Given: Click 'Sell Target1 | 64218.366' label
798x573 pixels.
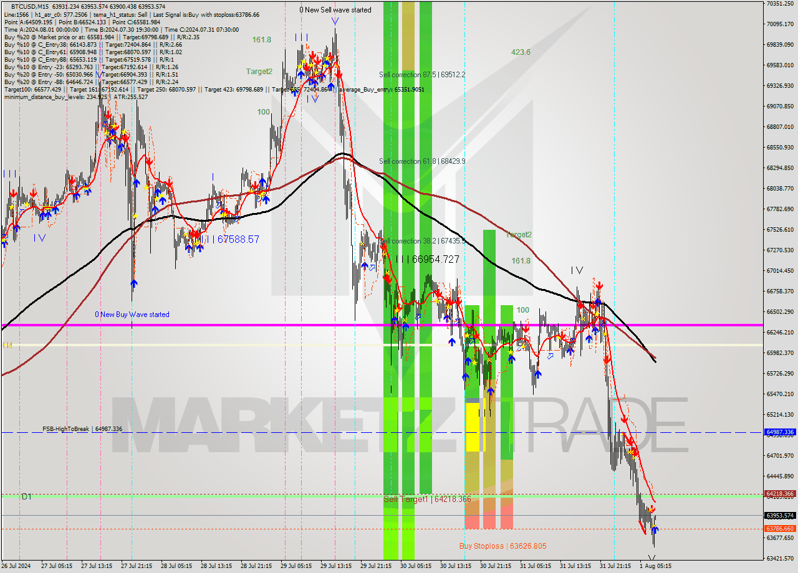Looking at the screenshot, I should click(428, 500).
